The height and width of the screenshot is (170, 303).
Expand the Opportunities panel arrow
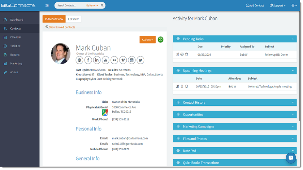coord(293,115)
